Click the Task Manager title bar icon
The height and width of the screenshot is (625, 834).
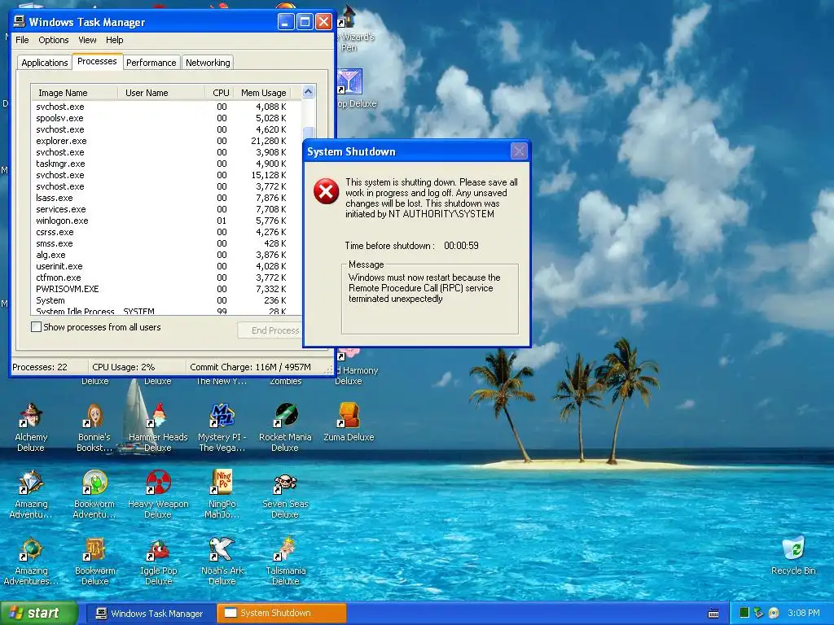20,21
